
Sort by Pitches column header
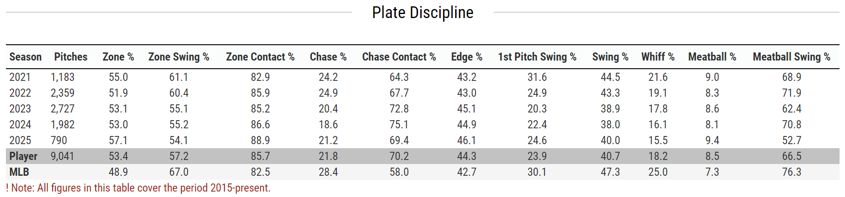pos(71,57)
